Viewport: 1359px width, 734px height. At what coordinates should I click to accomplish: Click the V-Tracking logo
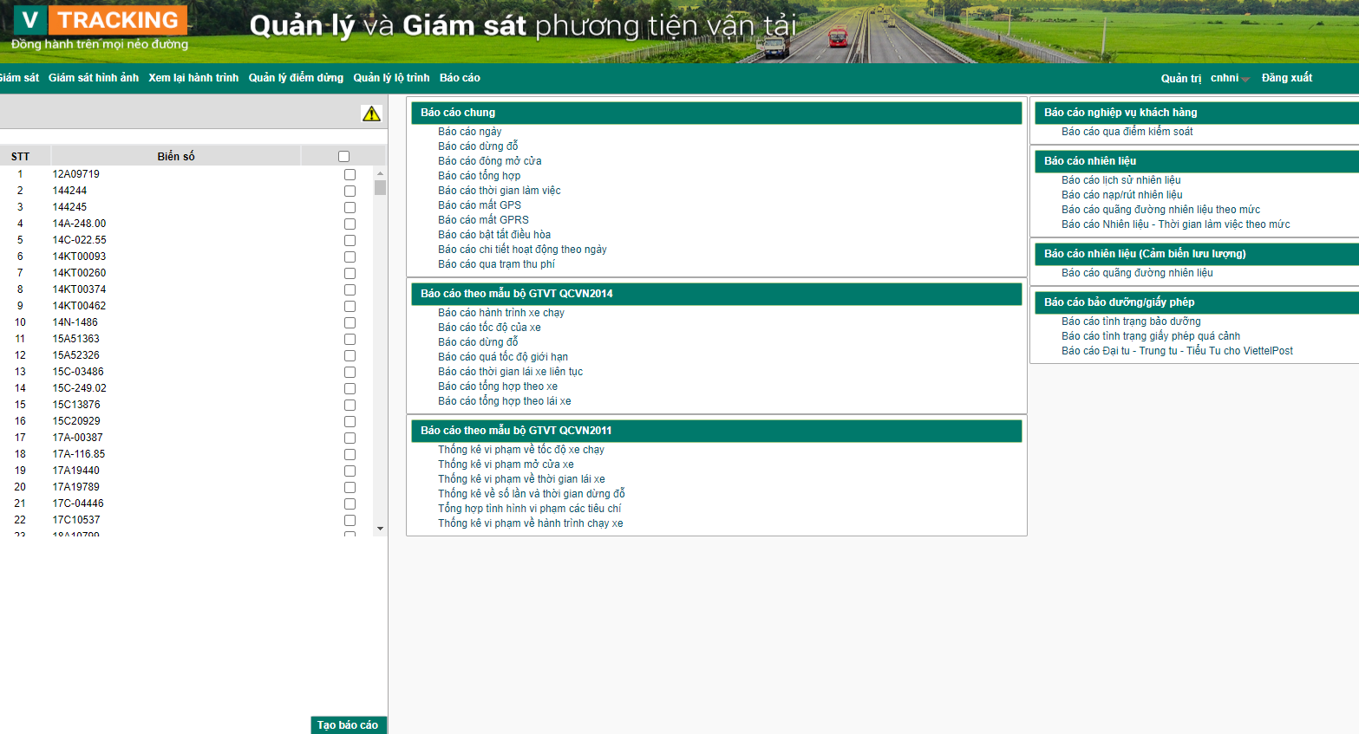tap(100, 29)
